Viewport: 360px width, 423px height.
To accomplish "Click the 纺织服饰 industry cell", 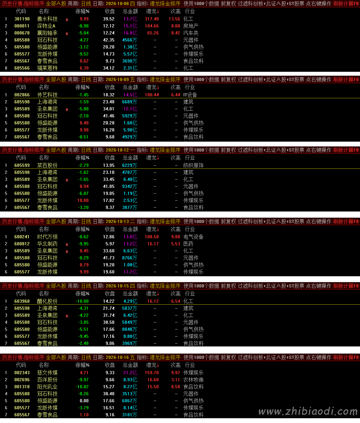I will click(x=194, y=165).
